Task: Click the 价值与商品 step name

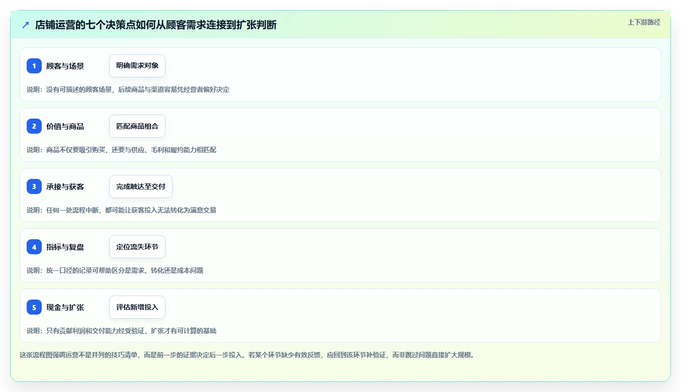Action: tap(65, 126)
